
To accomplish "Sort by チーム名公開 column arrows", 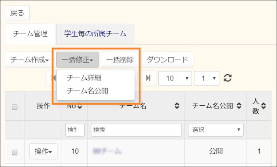I will coord(239,106).
